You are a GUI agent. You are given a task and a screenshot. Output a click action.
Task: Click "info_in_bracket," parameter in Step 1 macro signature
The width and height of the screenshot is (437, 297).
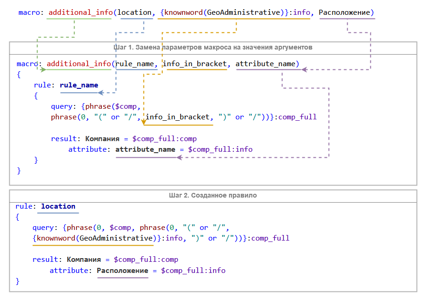point(197,64)
